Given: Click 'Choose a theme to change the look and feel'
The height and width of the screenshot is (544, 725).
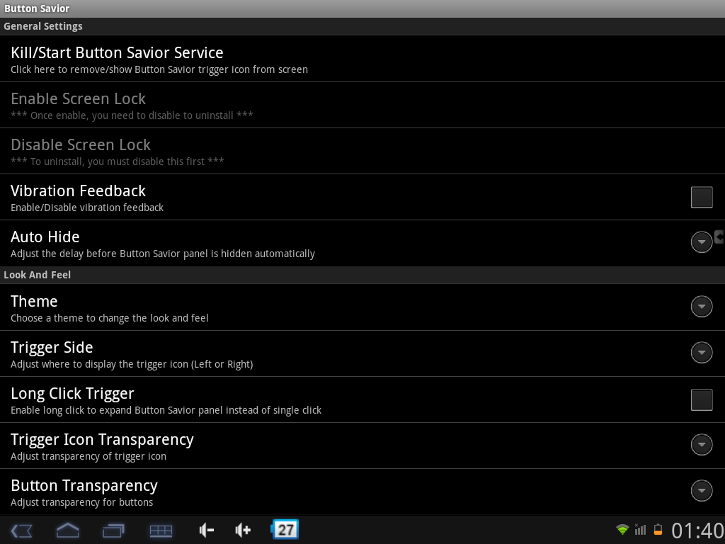Looking at the screenshot, I should 110,318.
